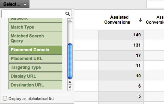Click the Select dropdown caret arrow
Image resolution: width=164 pixels, height=104 pixels.
pyautogui.click(x=25, y=5)
